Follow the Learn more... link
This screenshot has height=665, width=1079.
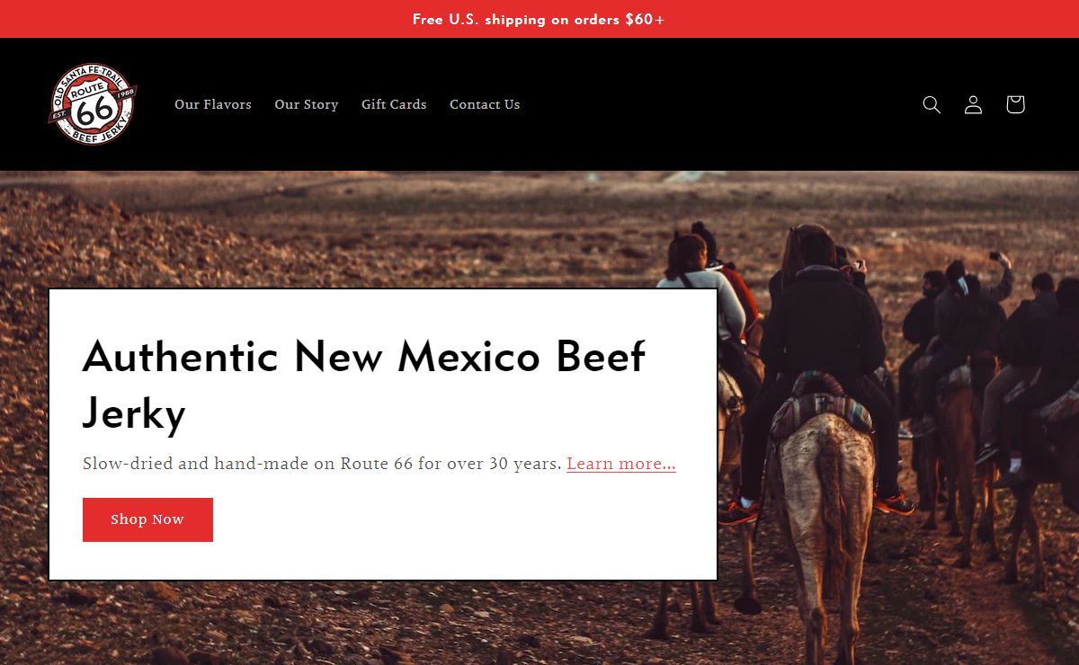[621, 464]
